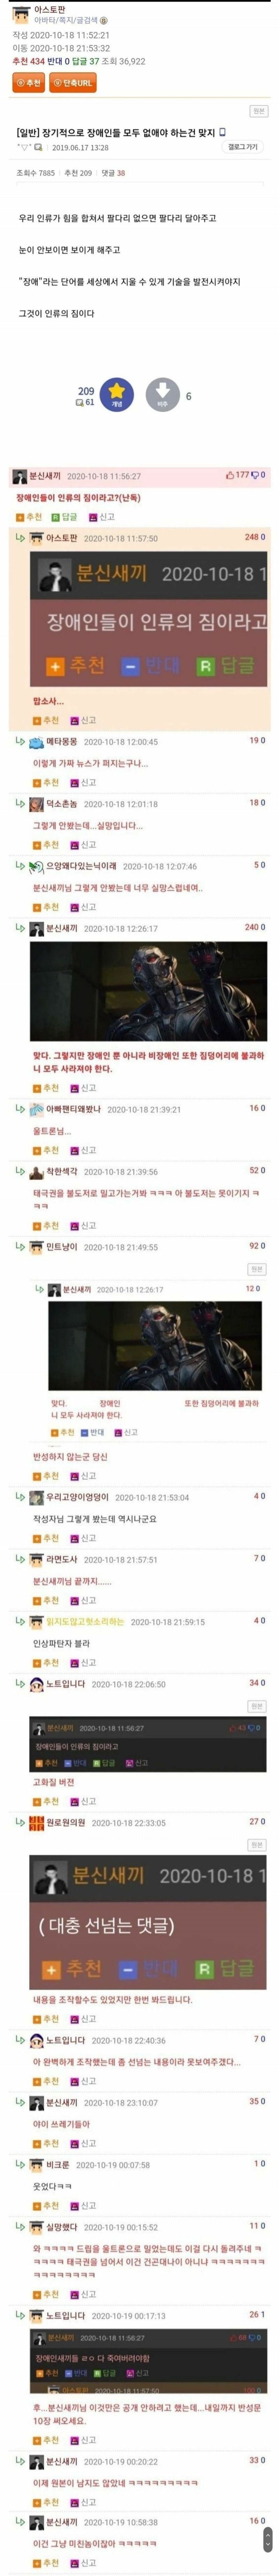The height and width of the screenshot is (2576, 279).
Task: Click the first 원본 button above the embedded post
Action: pyautogui.click(x=258, y=111)
